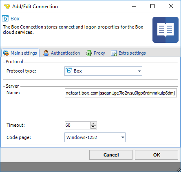Click the 'Timeout:' label

pos(16,125)
